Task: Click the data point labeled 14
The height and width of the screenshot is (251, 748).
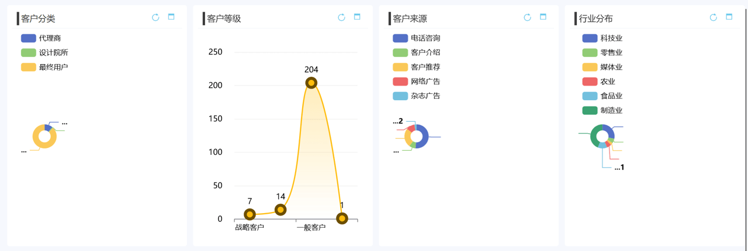Action: pyautogui.click(x=280, y=210)
